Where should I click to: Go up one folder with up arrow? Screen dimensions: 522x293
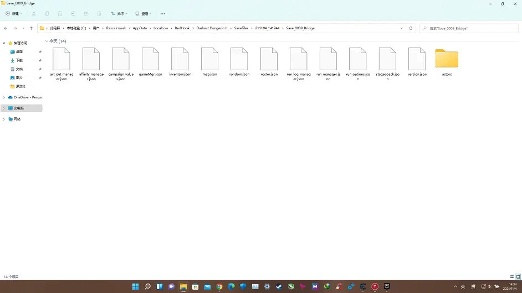click(x=31, y=28)
